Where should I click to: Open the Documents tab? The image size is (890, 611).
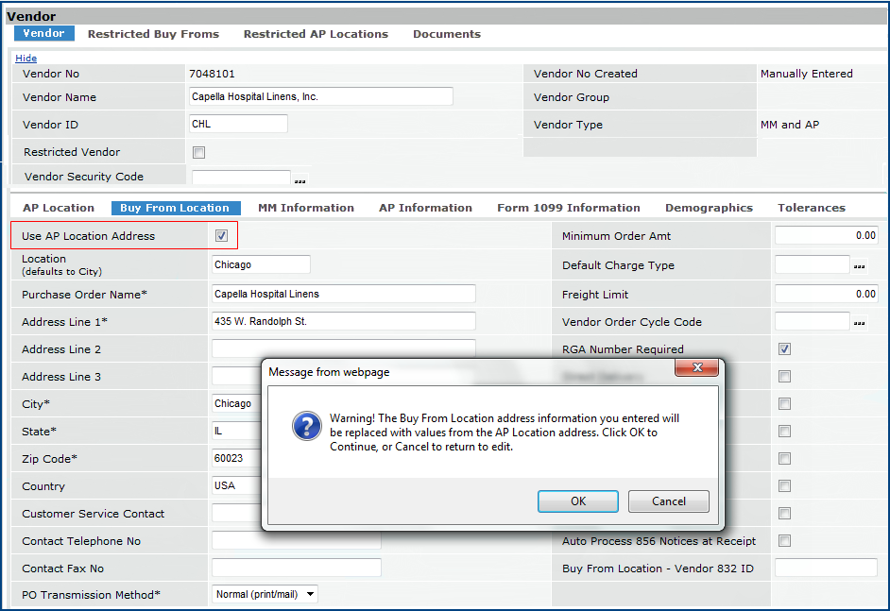pos(446,34)
